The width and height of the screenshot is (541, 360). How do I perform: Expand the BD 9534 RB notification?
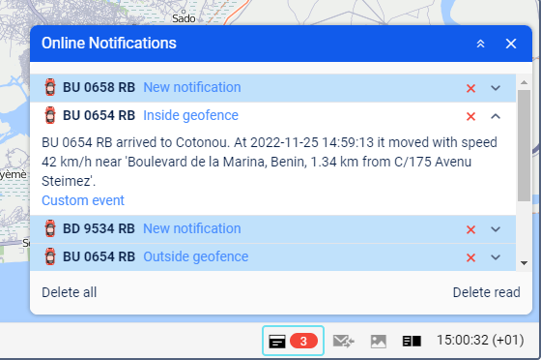click(496, 229)
